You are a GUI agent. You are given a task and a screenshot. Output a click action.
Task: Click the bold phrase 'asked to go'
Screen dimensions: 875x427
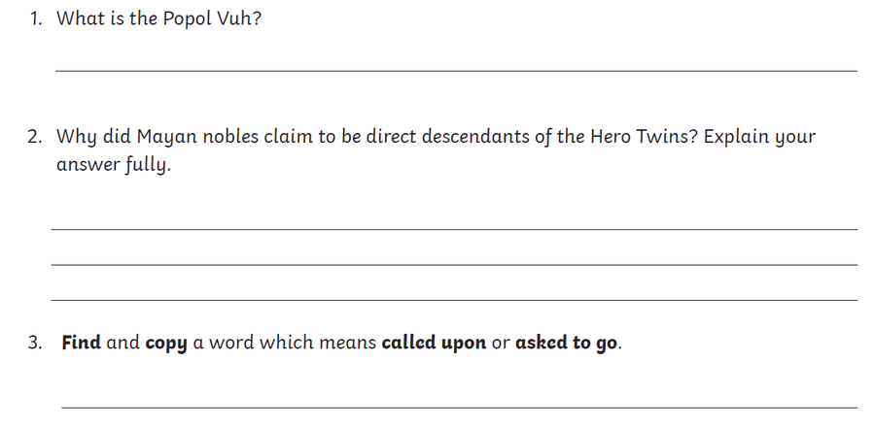click(566, 343)
